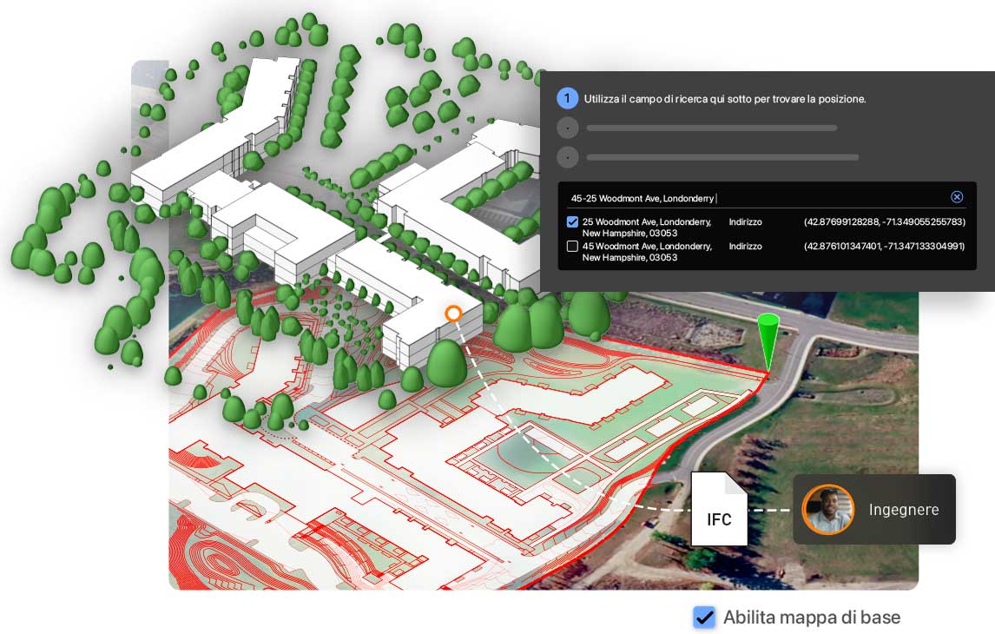Check the 45 Woodmont Ave result checkbox
Viewport: 995px width, 634px height.
(x=572, y=247)
